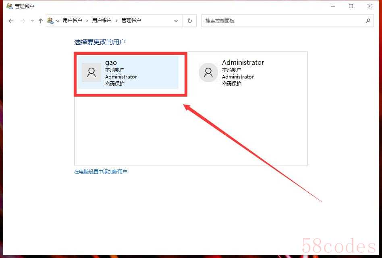Select the gao user account
382x258 pixels.
[128, 72]
